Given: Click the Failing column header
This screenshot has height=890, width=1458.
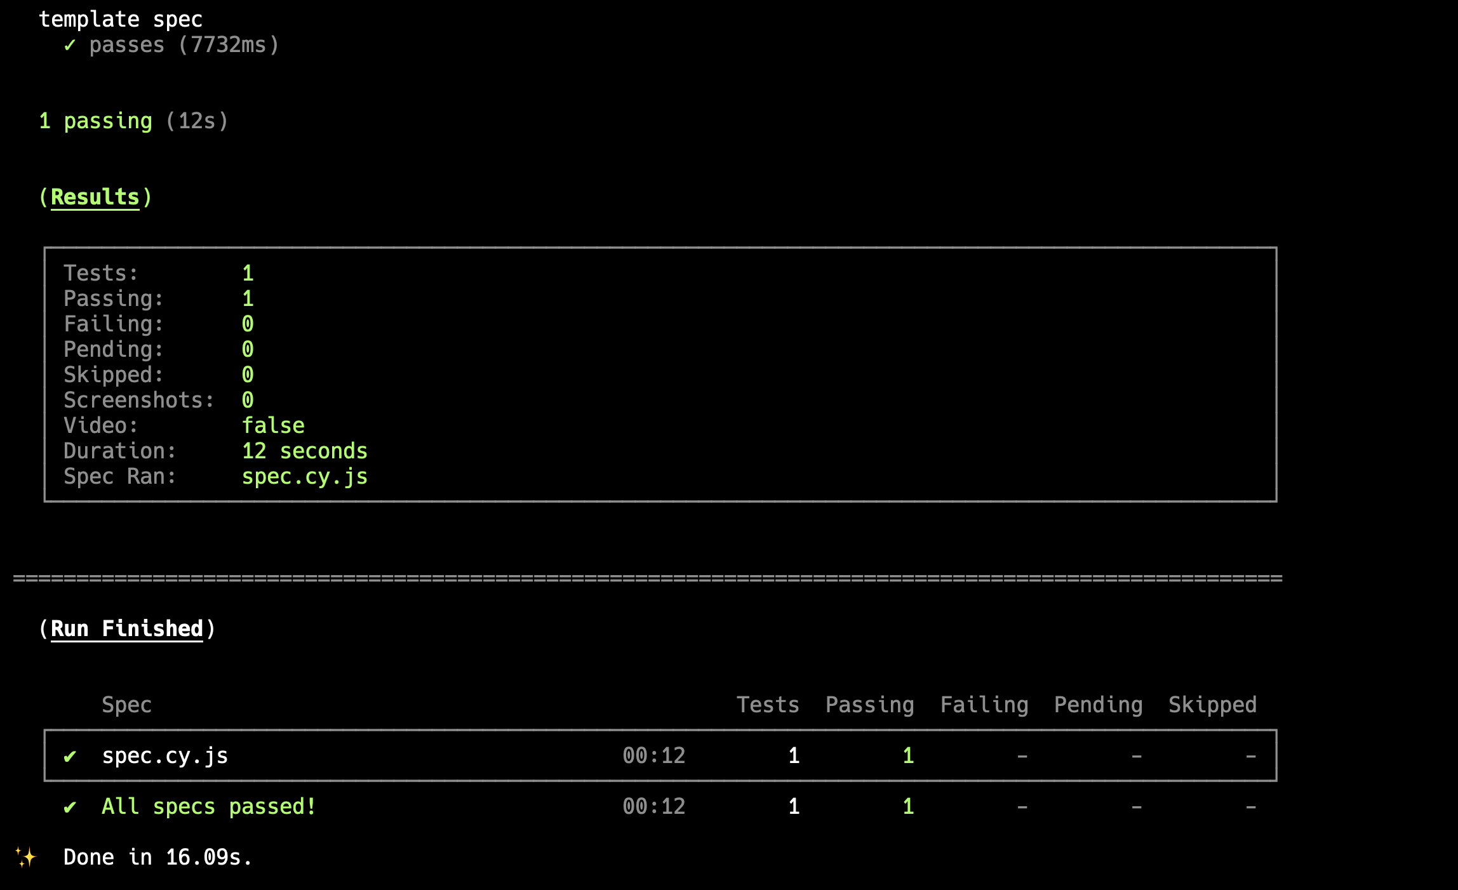Looking at the screenshot, I should pos(984,705).
